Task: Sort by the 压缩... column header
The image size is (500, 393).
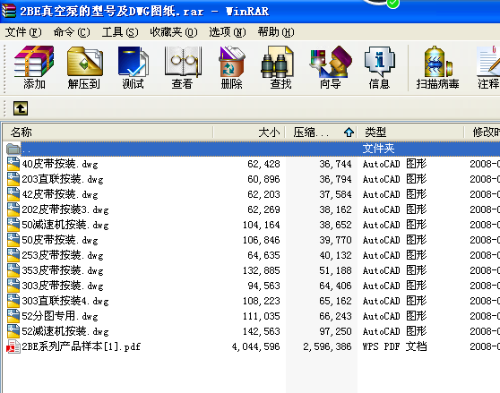Action: [321, 132]
